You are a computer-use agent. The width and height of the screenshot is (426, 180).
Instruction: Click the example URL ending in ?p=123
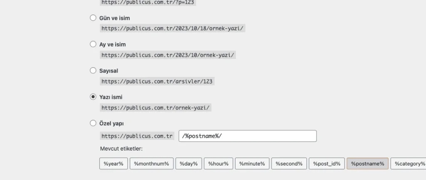pyautogui.click(x=148, y=2)
